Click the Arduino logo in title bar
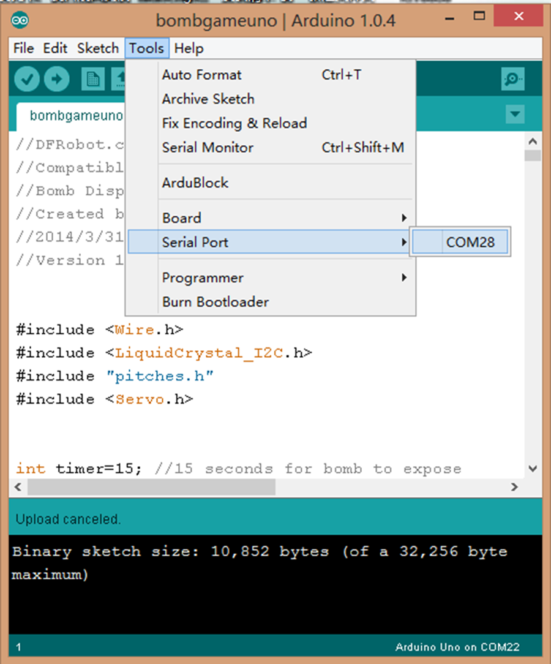Screen dimensions: 551x664 (x=20, y=20)
